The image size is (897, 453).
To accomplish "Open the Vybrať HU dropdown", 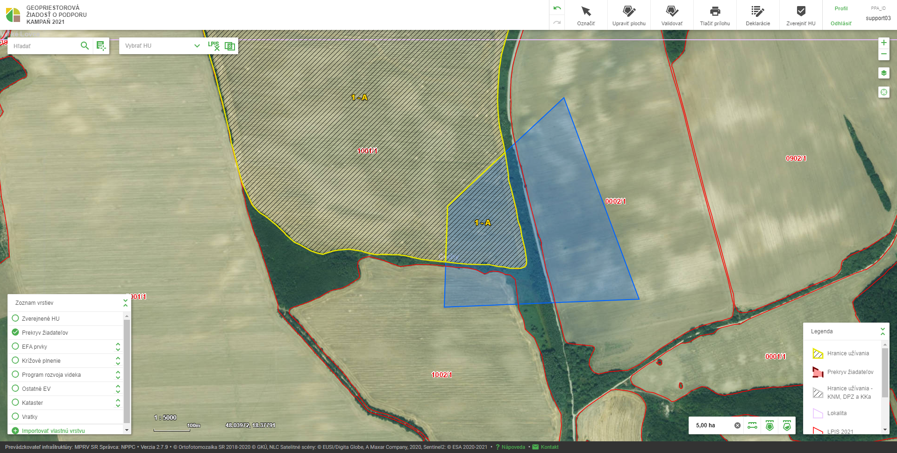I will coord(163,46).
